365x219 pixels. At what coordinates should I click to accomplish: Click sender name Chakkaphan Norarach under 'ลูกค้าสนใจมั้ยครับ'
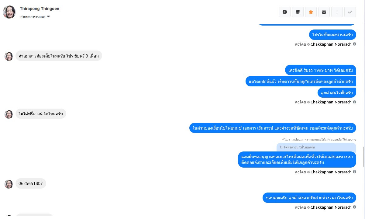331,102
